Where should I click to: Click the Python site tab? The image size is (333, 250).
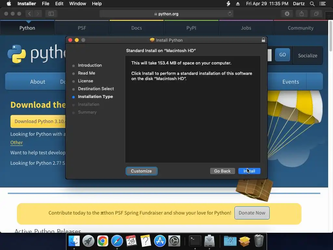(27, 28)
